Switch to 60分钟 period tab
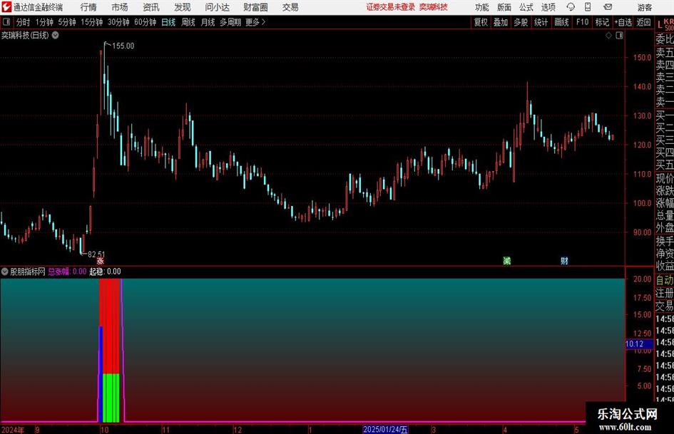The image size is (674, 434). 145,22
